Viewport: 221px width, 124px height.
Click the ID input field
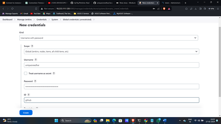click(x=111, y=100)
